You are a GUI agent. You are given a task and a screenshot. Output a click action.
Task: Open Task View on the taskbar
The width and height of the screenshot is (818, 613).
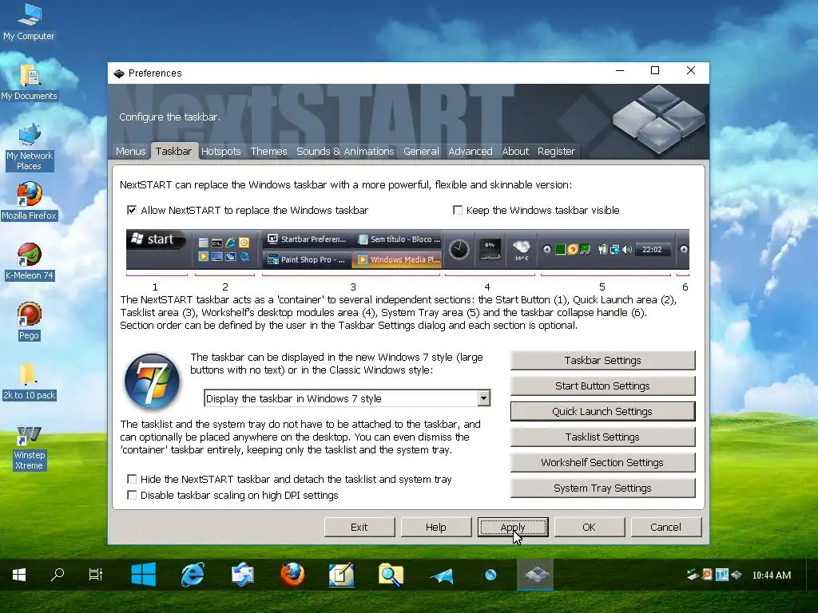(96, 575)
